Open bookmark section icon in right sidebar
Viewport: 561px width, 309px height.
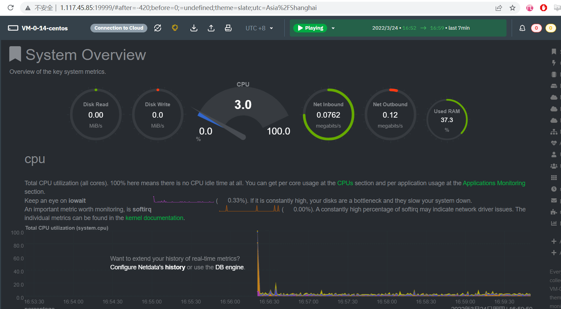point(554,51)
